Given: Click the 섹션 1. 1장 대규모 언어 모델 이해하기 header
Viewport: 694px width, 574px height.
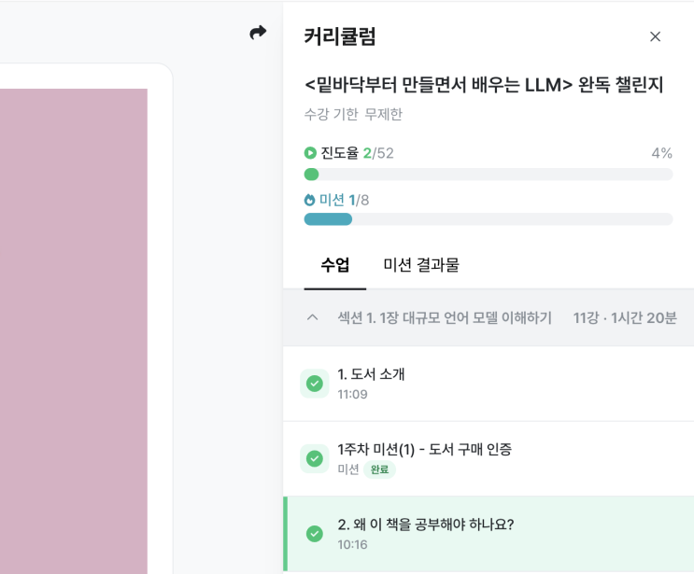Looking at the screenshot, I should pyautogui.click(x=445, y=318).
